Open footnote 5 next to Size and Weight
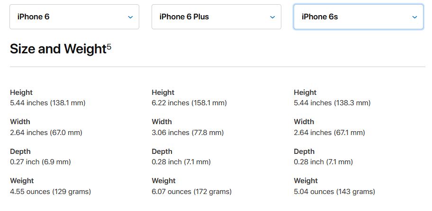The image size is (432, 211). 109,46
